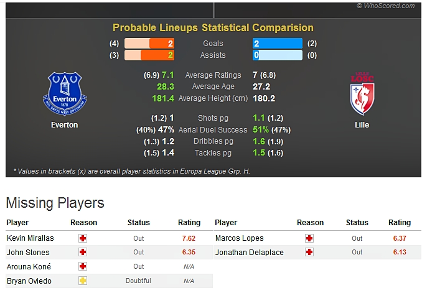
Task: Click Kevin Mirallas 7.62 rating
Action: tap(189, 238)
